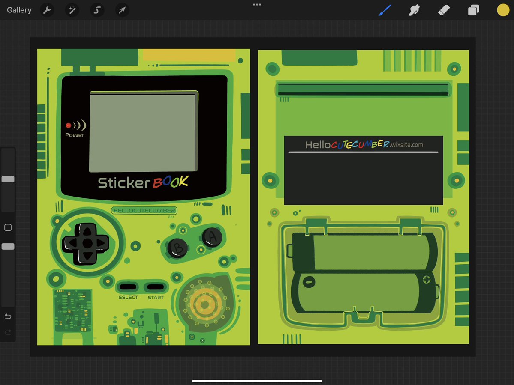The width and height of the screenshot is (514, 385).
Task: Redo the last action
Action: 8,332
